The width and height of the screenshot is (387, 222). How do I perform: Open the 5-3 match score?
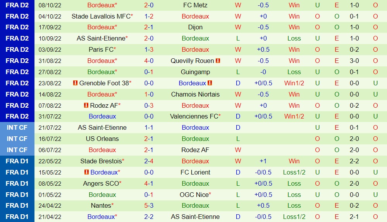point(149,206)
